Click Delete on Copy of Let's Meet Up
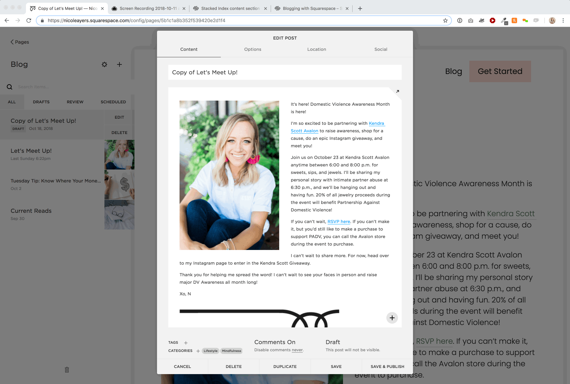The image size is (570, 384). 119,133
